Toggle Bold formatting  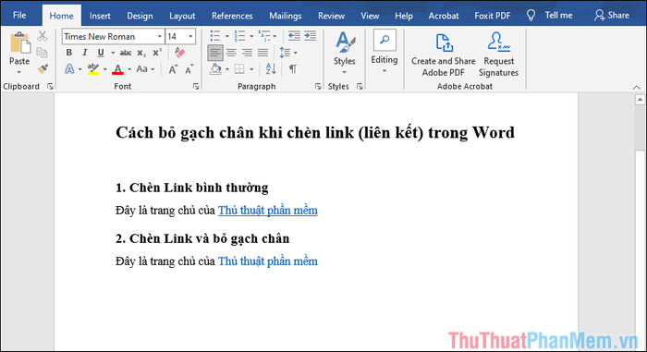click(x=69, y=53)
